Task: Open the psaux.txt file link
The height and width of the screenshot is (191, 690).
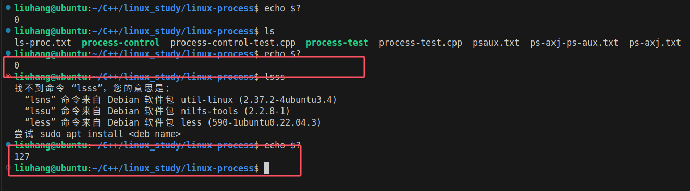Action: coord(496,43)
